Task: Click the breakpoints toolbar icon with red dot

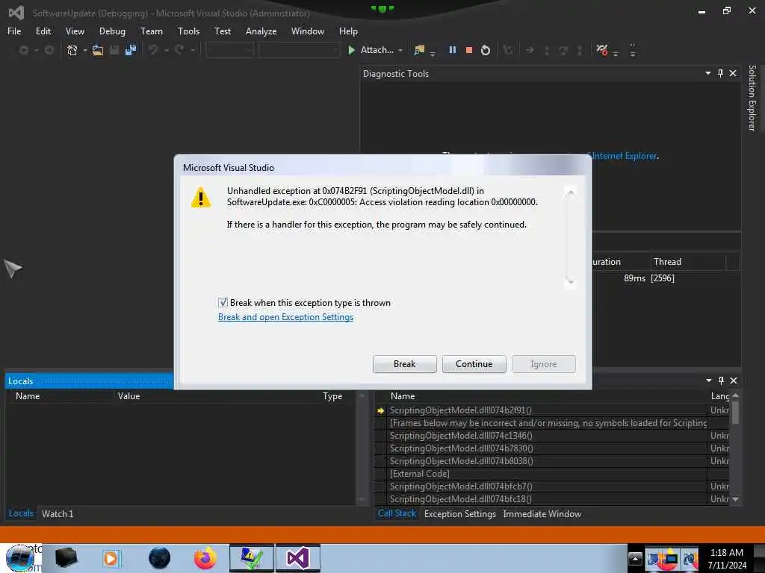Action: point(601,50)
